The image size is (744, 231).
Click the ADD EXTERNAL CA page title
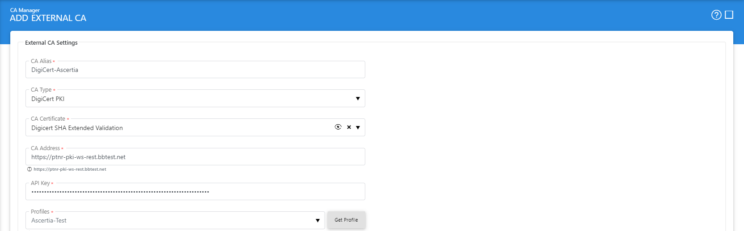coord(48,18)
